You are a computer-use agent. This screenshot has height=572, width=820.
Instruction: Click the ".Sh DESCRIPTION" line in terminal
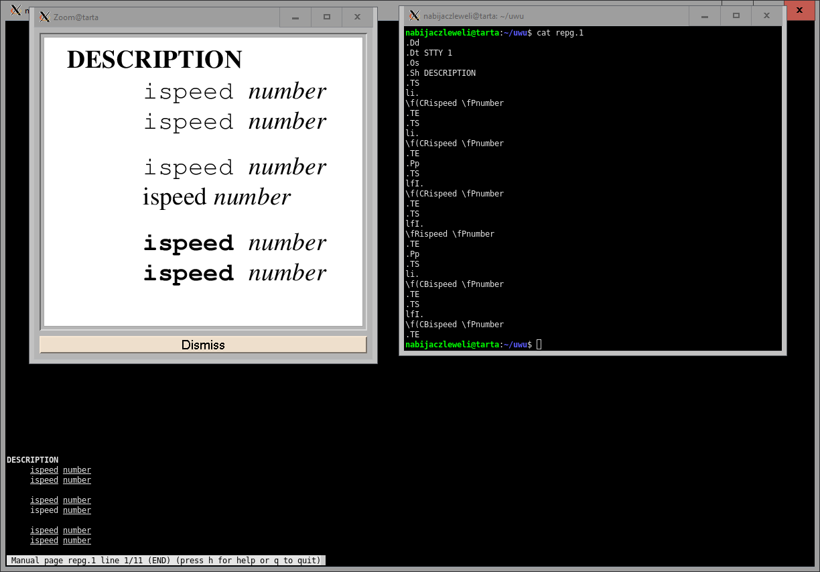coord(440,73)
